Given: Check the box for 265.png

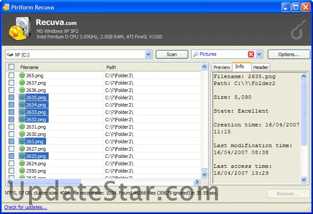Looking at the screenshot, I should point(11,76).
